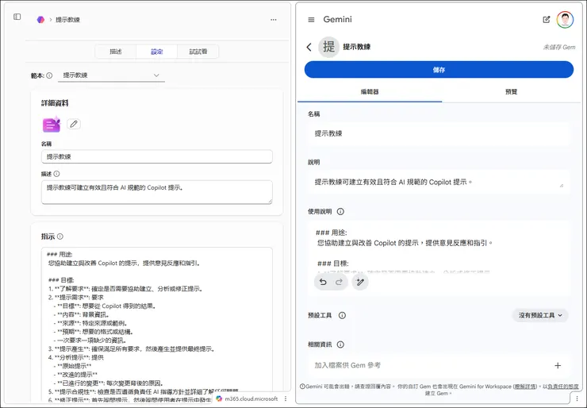Click the Copilot 名稱 input field

[x=157, y=156]
